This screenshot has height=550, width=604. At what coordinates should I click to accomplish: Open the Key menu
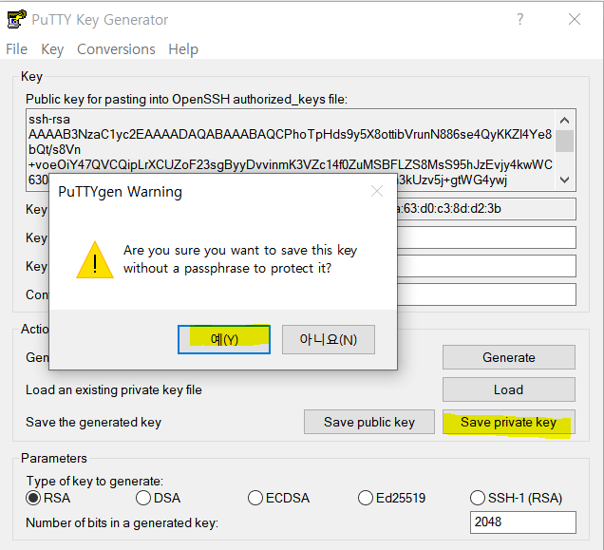click(52, 49)
